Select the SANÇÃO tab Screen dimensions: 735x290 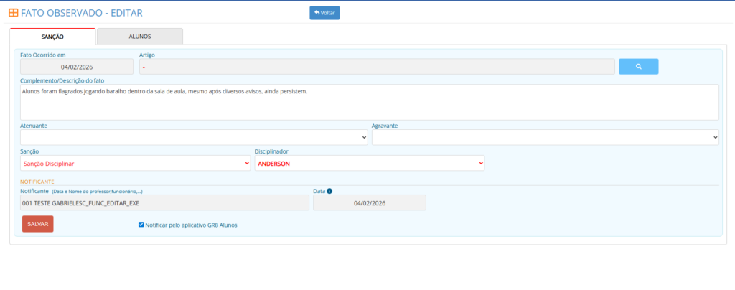52,36
